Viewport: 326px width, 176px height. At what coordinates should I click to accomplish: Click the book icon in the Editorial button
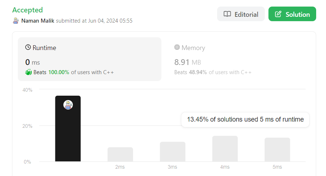(x=227, y=14)
